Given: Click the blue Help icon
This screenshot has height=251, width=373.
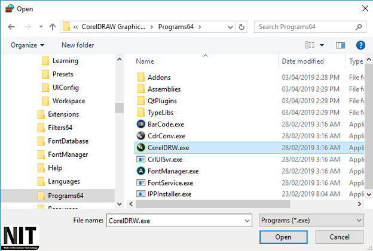Looking at the screenshot, I should coord(360,45).
